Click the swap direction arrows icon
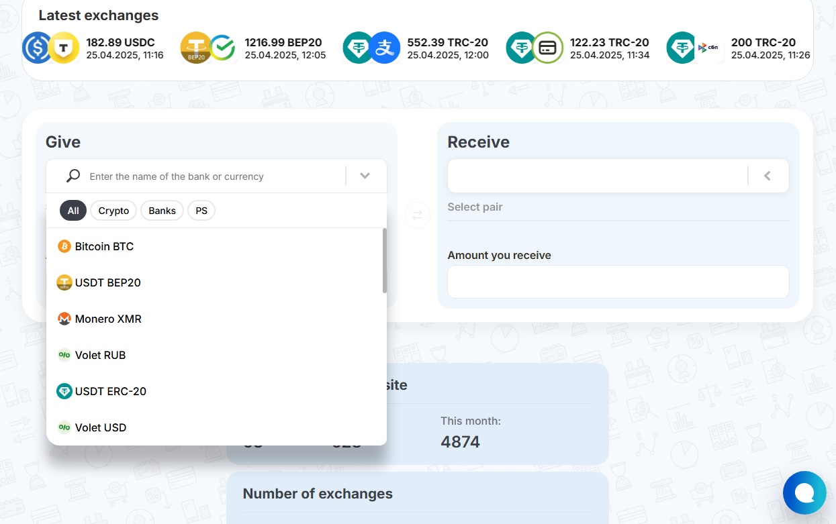This screenshot has width=836, height=524. 417,215
